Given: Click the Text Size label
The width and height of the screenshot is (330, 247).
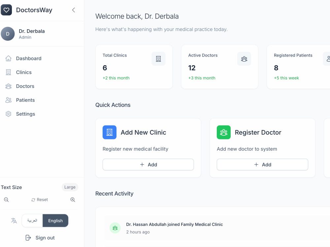Looking at the screenshot, I should click(x=11, y=187).
